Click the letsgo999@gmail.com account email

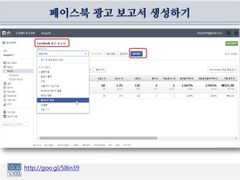click(x=210, y=33)
